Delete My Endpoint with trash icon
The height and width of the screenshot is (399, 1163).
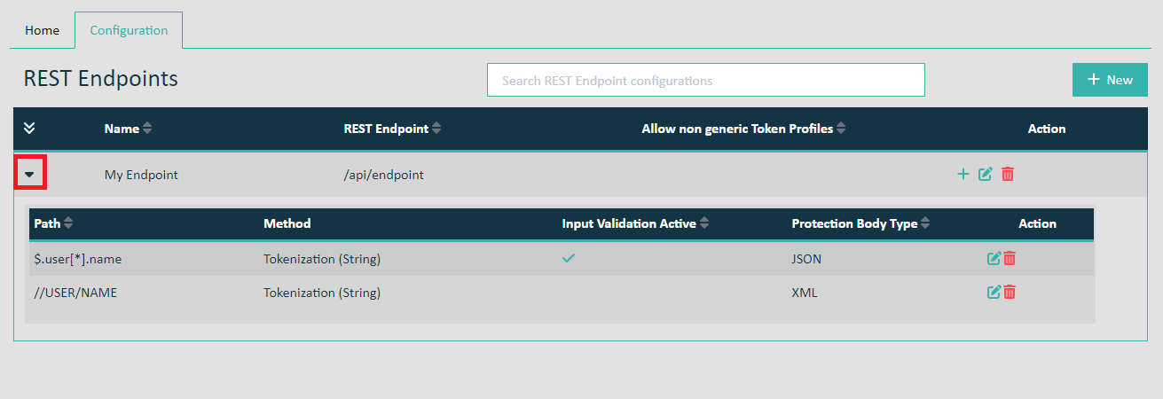point(1008,174)
